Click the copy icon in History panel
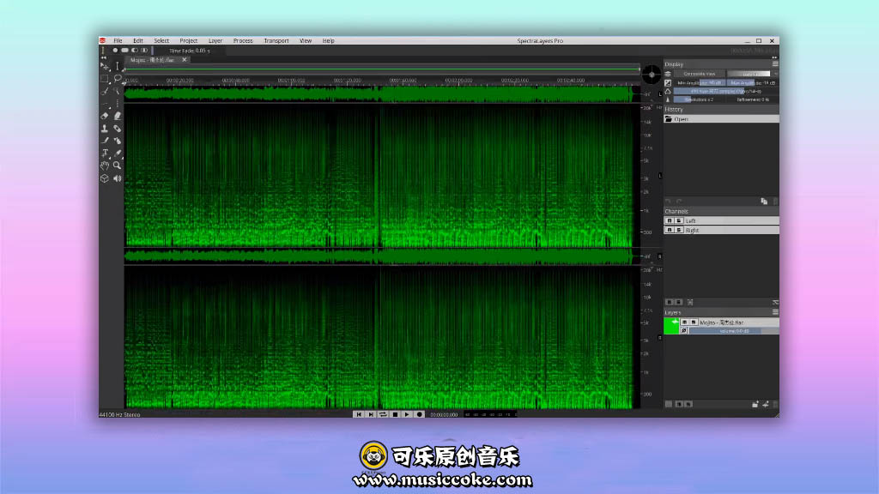Image resolution: width=879 pixels, height=494 pixels. 763,202
